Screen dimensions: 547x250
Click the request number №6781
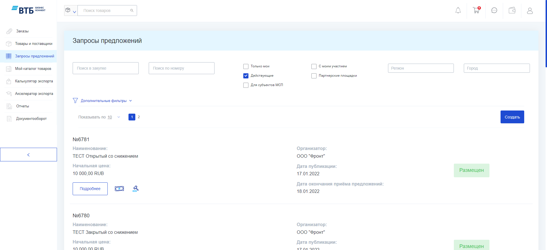(x=81, y=139)
